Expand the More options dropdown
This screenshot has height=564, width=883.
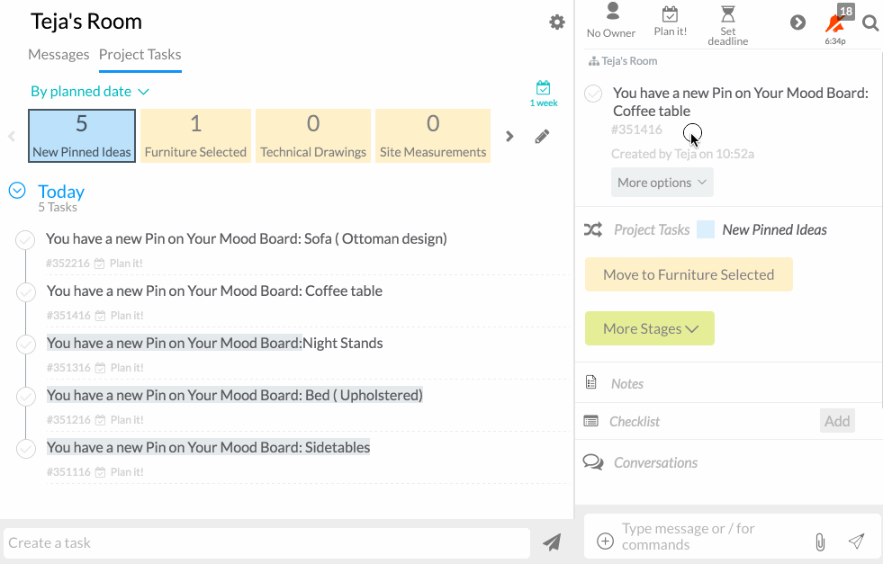click(x=662, y=183)
